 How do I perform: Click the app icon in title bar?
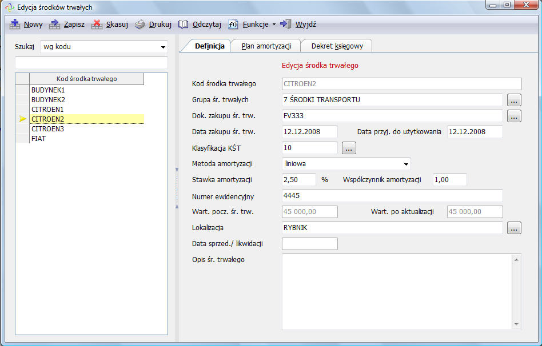click(10, 7)
